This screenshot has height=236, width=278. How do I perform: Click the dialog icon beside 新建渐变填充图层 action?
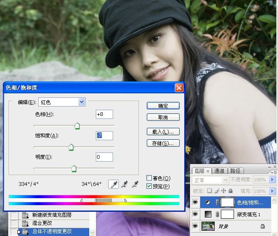click(x=25, y=215)
